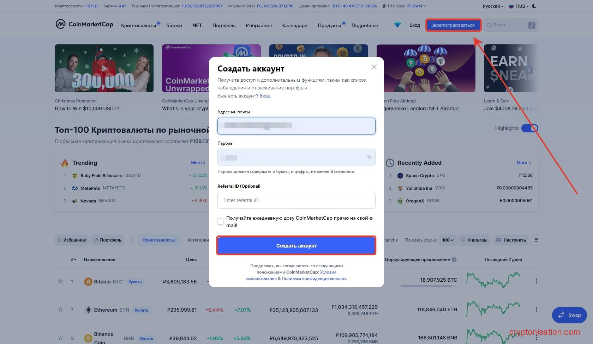Click the Swap floating button
This screenshot has width=593, height=344.
[569, 315]
